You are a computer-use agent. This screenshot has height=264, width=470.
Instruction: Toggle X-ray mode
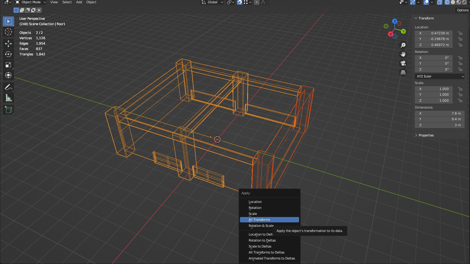point(439,2)
